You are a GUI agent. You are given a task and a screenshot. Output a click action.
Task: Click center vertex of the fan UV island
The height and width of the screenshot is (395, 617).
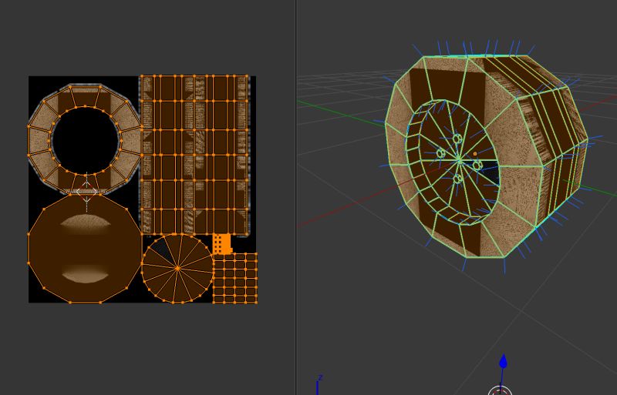pyautogui.click(x=177, y=269)
